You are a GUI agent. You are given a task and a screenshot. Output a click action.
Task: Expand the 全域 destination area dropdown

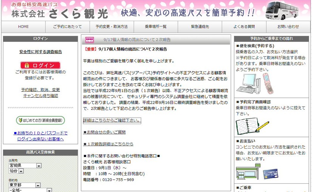click(49, 190)
